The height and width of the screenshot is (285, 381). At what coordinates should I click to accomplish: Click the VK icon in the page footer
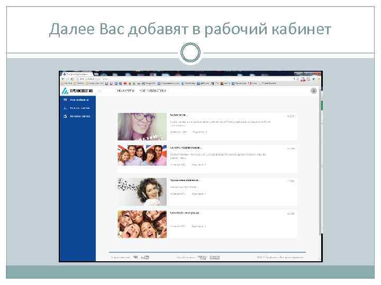(x=135, y=257)
